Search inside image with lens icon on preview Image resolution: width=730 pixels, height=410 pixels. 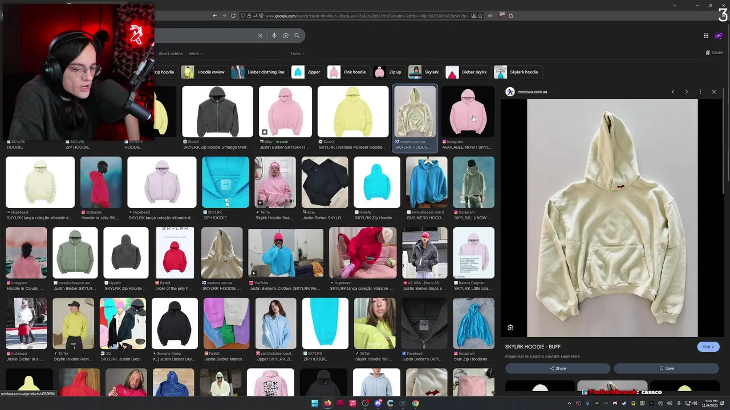(x=510, y=327)
